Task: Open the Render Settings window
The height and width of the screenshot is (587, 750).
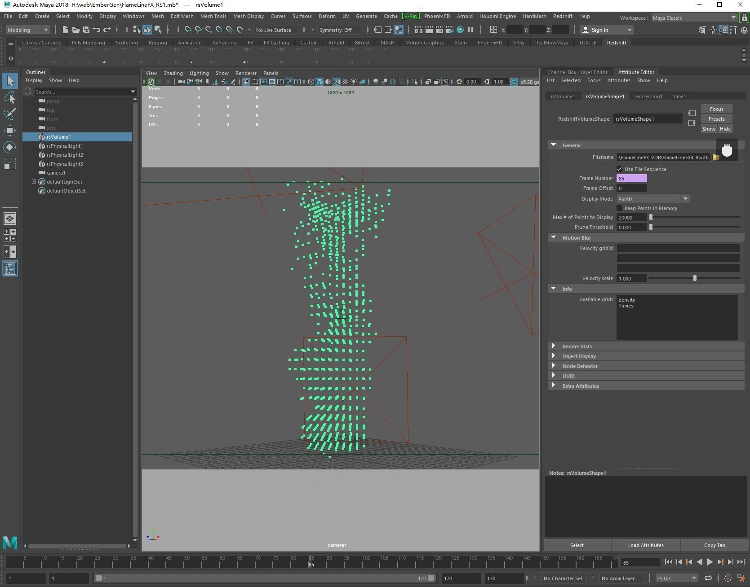Action: (450, 30)
